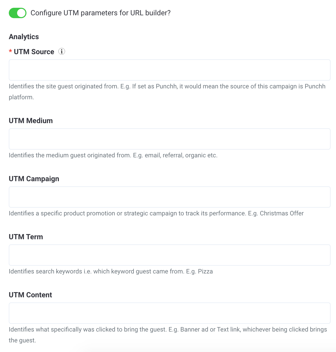Viewport: 336px width, 352px height.
Task: Click into the UTM Source input field
Action: click(170, 70)
